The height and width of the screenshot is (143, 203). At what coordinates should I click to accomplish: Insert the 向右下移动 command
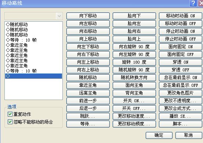(88, 54)
